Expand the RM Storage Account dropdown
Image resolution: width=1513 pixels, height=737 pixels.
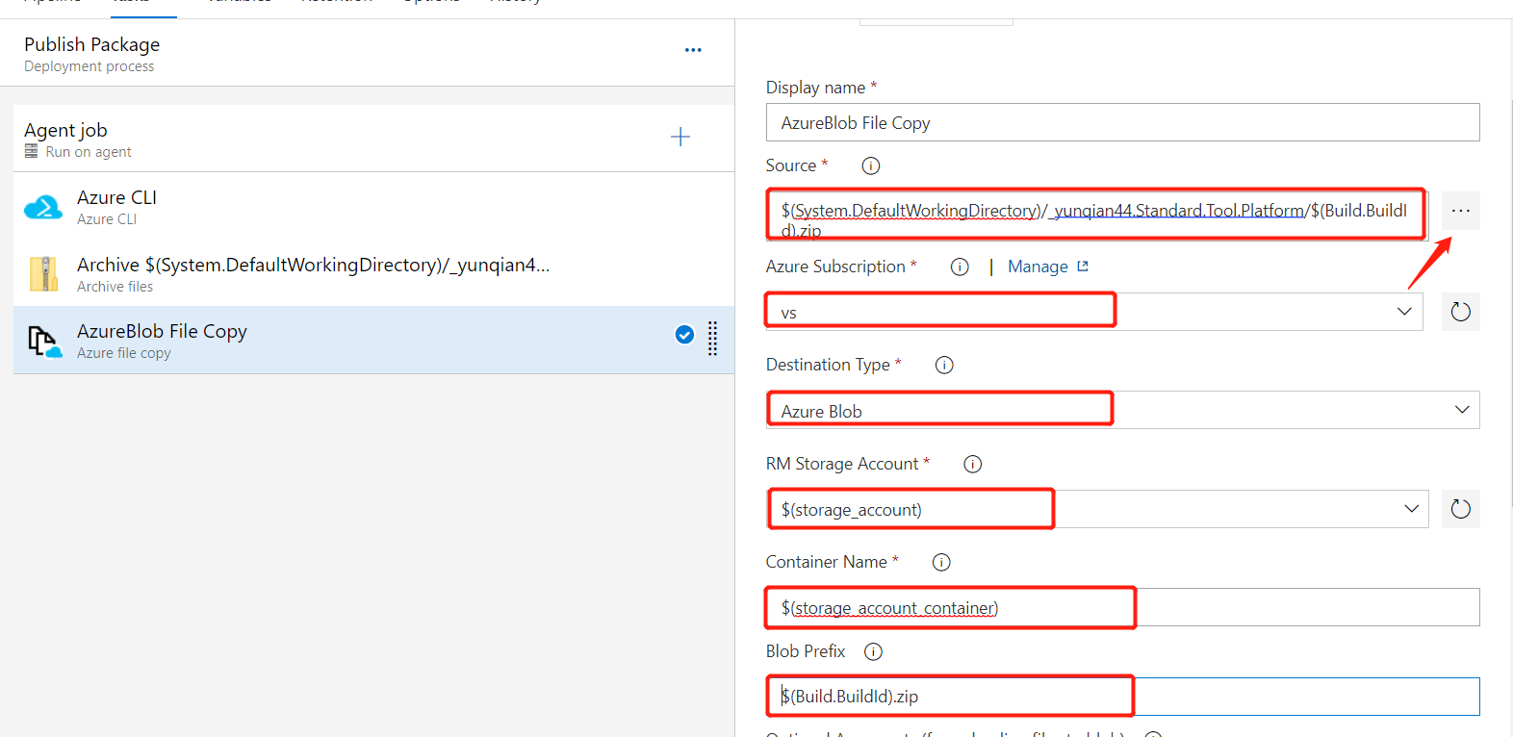[x=1411, y=509]
